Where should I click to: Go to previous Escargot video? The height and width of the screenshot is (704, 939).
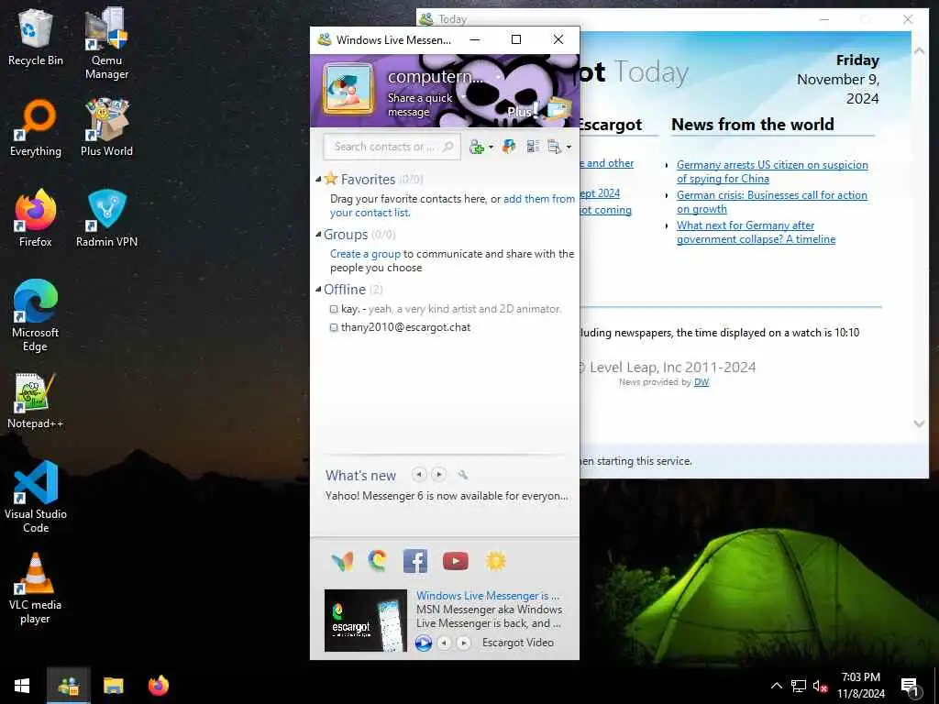pyautogui.click(x=444, y=643)
